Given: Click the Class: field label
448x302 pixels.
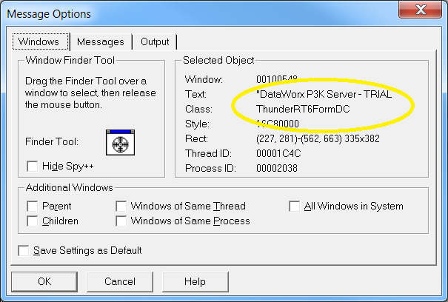Looking at the screenshot, I should [x=199, y=109].
